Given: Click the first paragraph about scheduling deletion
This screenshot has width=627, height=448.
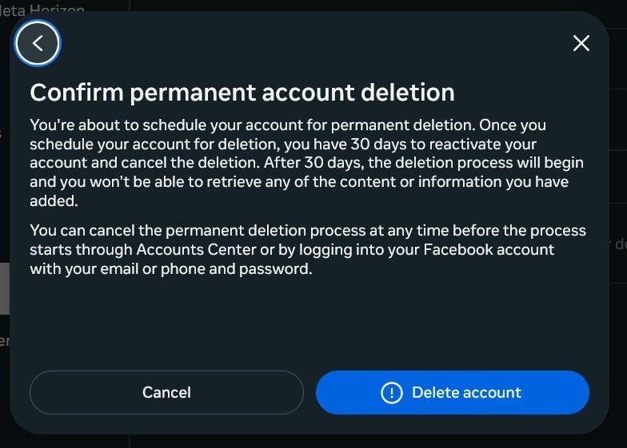Looking at the screenshot, I should 306,163.
